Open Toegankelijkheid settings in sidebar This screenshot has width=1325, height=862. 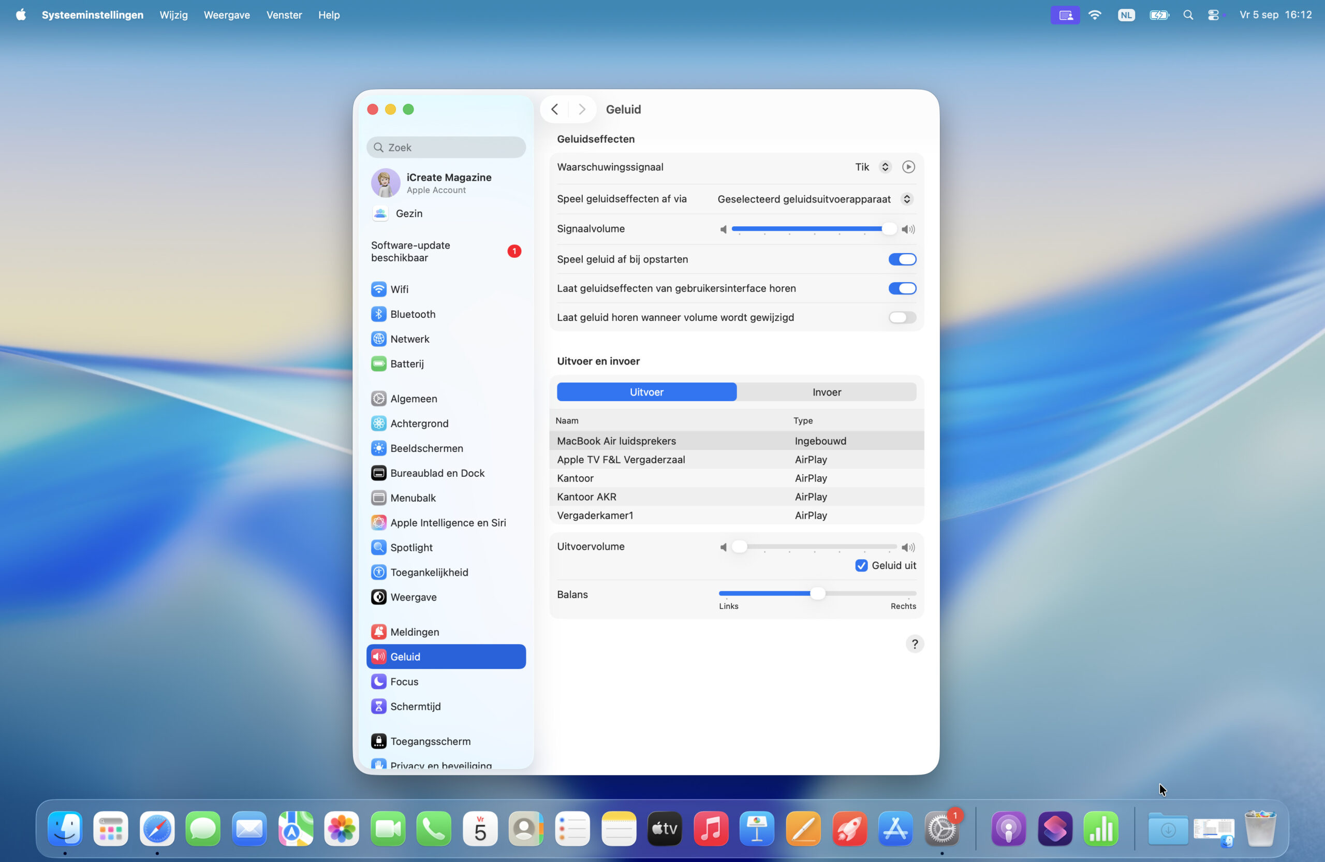coord(429,572)
